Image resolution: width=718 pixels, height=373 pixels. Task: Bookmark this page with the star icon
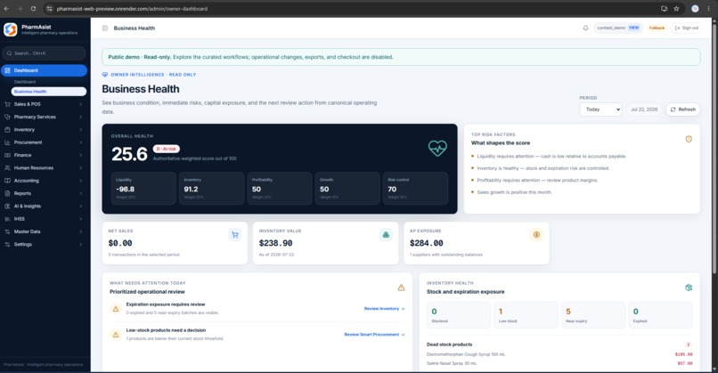676,9
